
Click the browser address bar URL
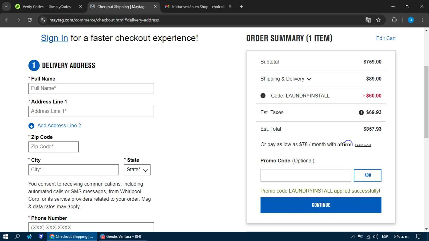click(104, 20)
